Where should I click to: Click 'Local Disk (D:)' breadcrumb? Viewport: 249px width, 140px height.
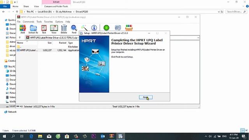point(45,12)
